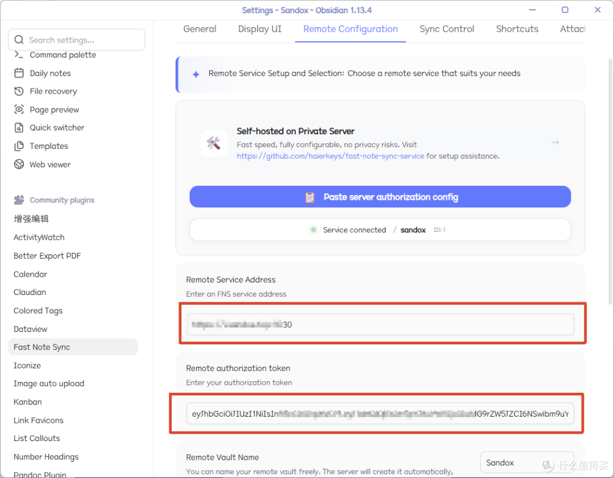Open Colored Tags plugin settings

(x=38, y=310)
